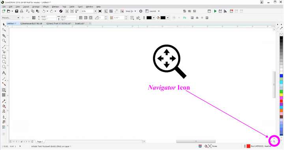Open the File menu
This screenshot has width=284, height=150.
(4, 7)
